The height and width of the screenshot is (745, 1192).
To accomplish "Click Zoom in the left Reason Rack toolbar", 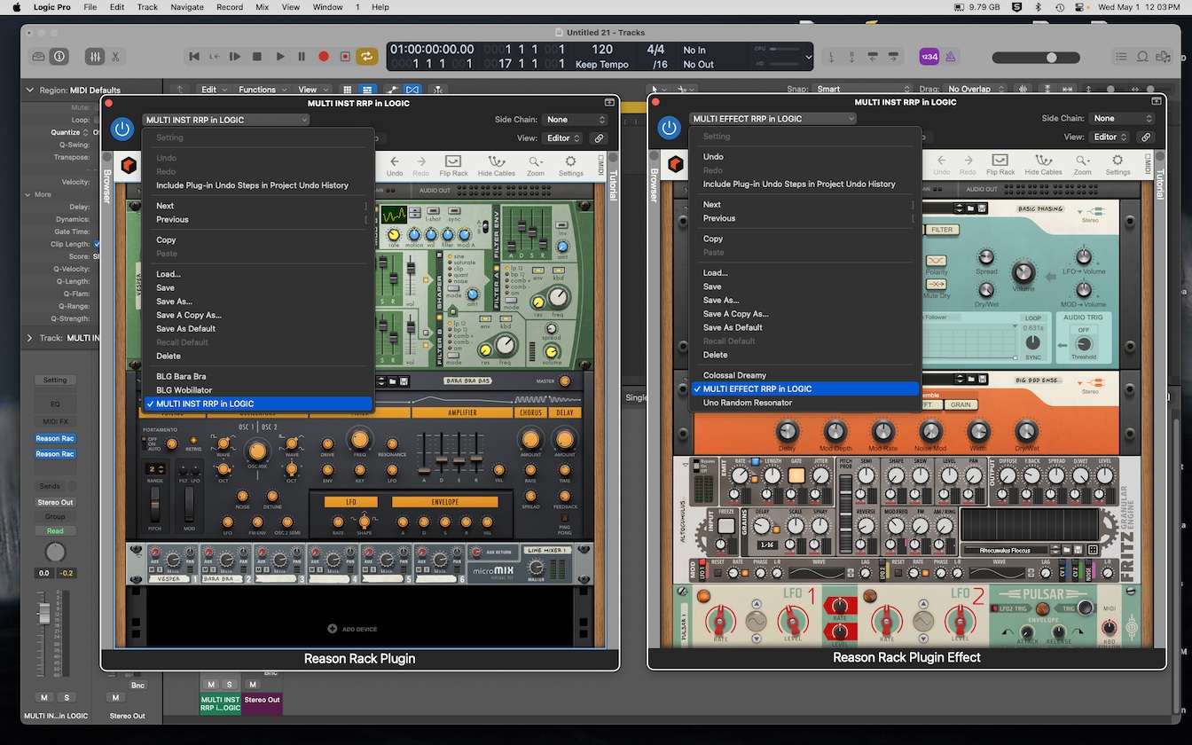I will pos(536,166).
